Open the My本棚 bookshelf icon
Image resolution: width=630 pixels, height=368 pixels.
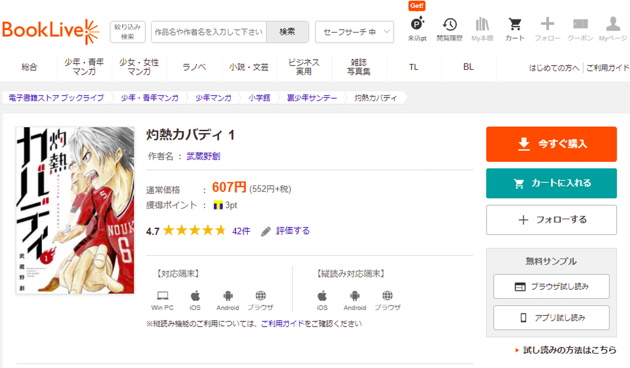(x=482, y=25)
